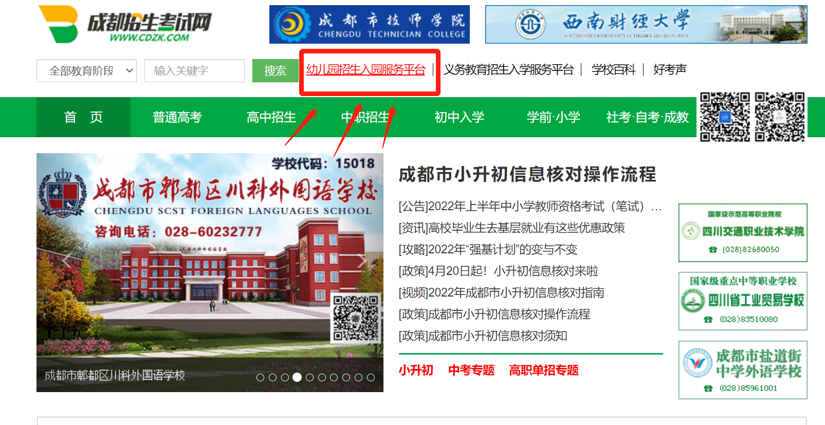Jump to the fifth carousel slide dot
Image resolution: width=825 pixels, height=425 pixels.
point(309,377)
